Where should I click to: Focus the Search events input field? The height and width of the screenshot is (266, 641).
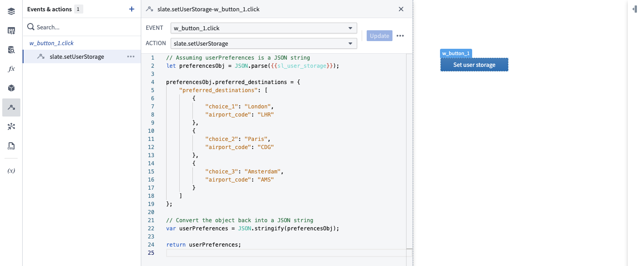81,27
